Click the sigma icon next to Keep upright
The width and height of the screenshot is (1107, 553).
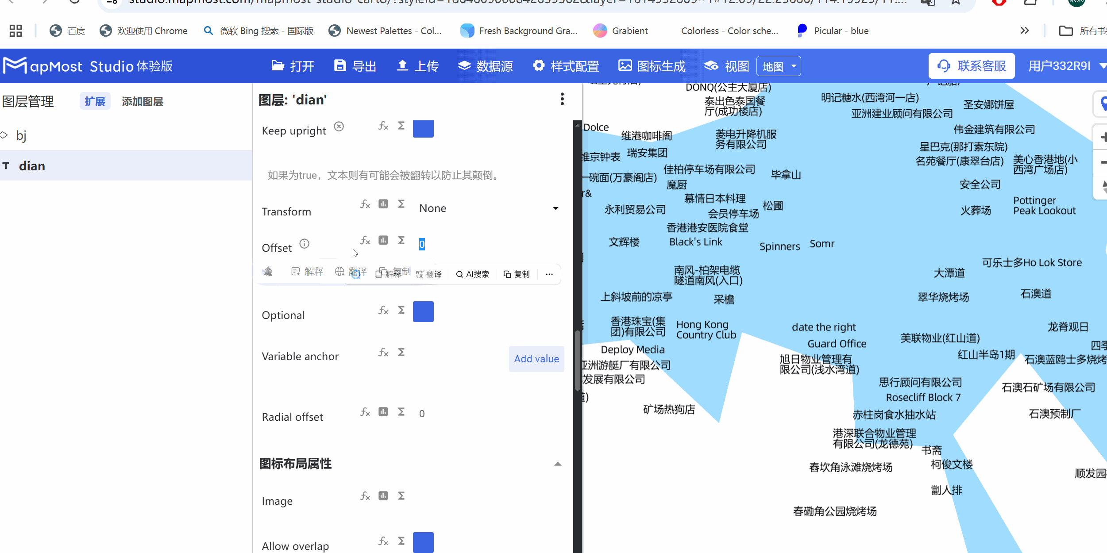click(x=401, y=126)
